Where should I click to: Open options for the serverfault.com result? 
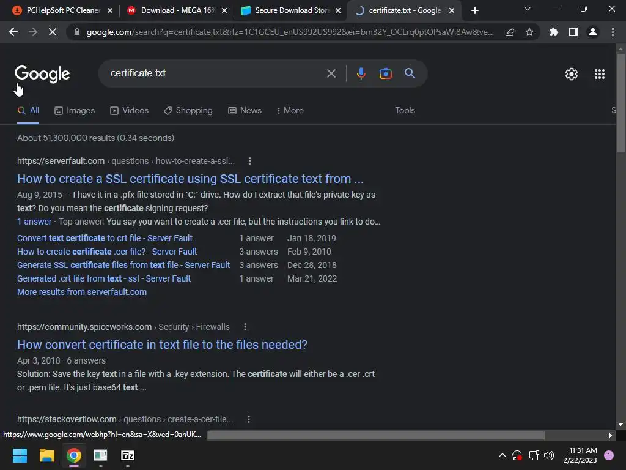250,161
